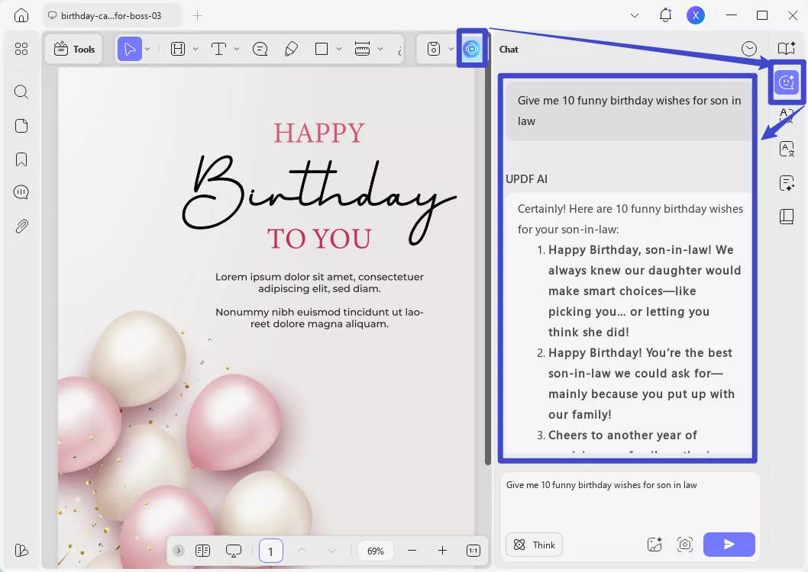Image resolution: width=808 pixels, height=572 pixels.
Task: Select the rectangle shape tool
Action: [x=322, y=49]
